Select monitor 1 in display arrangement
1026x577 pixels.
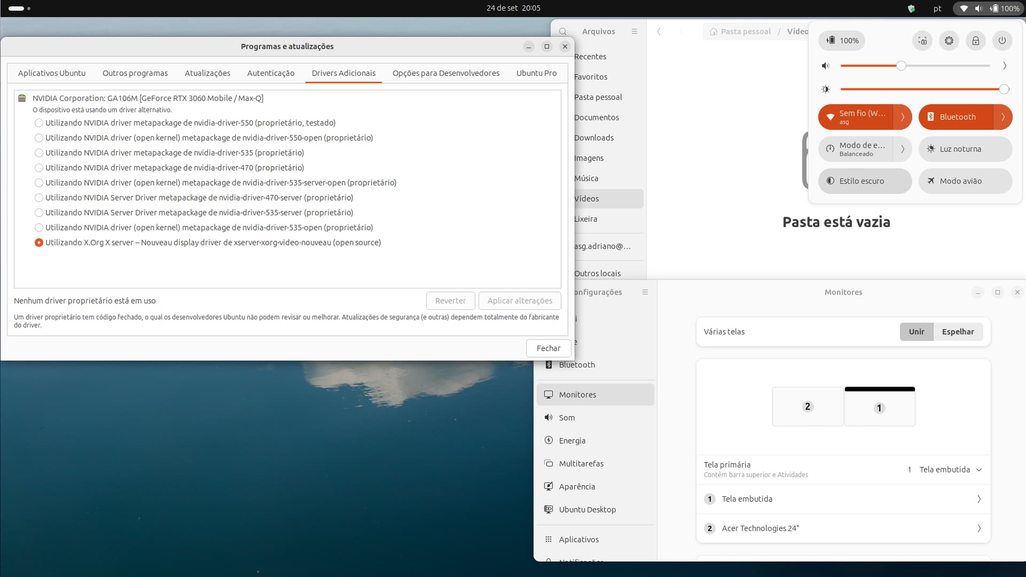880,406
